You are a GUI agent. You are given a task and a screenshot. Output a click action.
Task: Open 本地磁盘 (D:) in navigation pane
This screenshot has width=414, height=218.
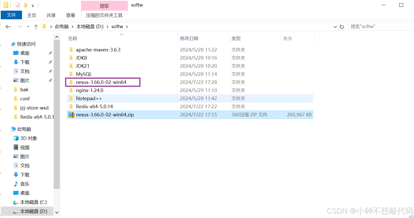(34, 211)
